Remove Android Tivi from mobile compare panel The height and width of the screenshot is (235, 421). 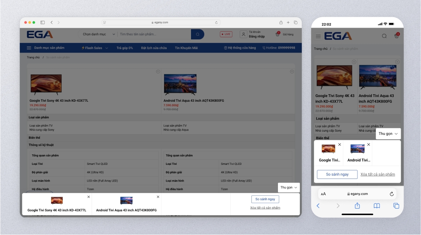pyautogui.click(x=368, y=145)
